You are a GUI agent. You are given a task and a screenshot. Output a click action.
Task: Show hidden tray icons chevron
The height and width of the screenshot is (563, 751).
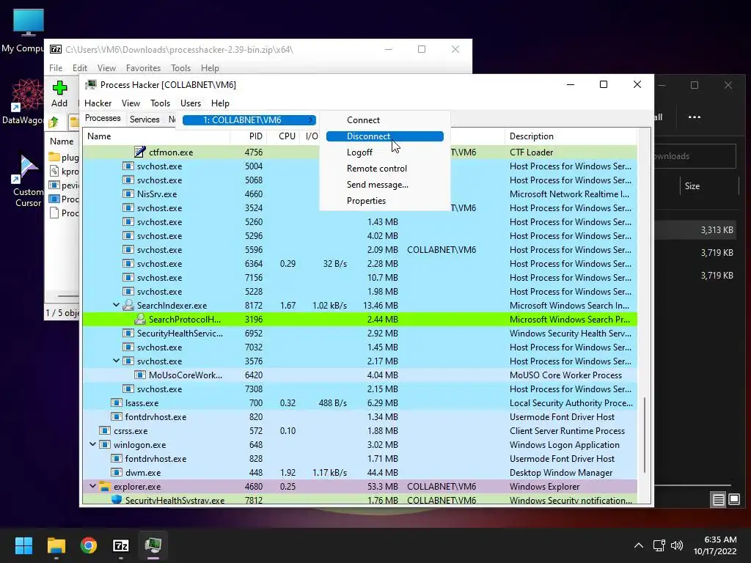click(x=639, y=545)
